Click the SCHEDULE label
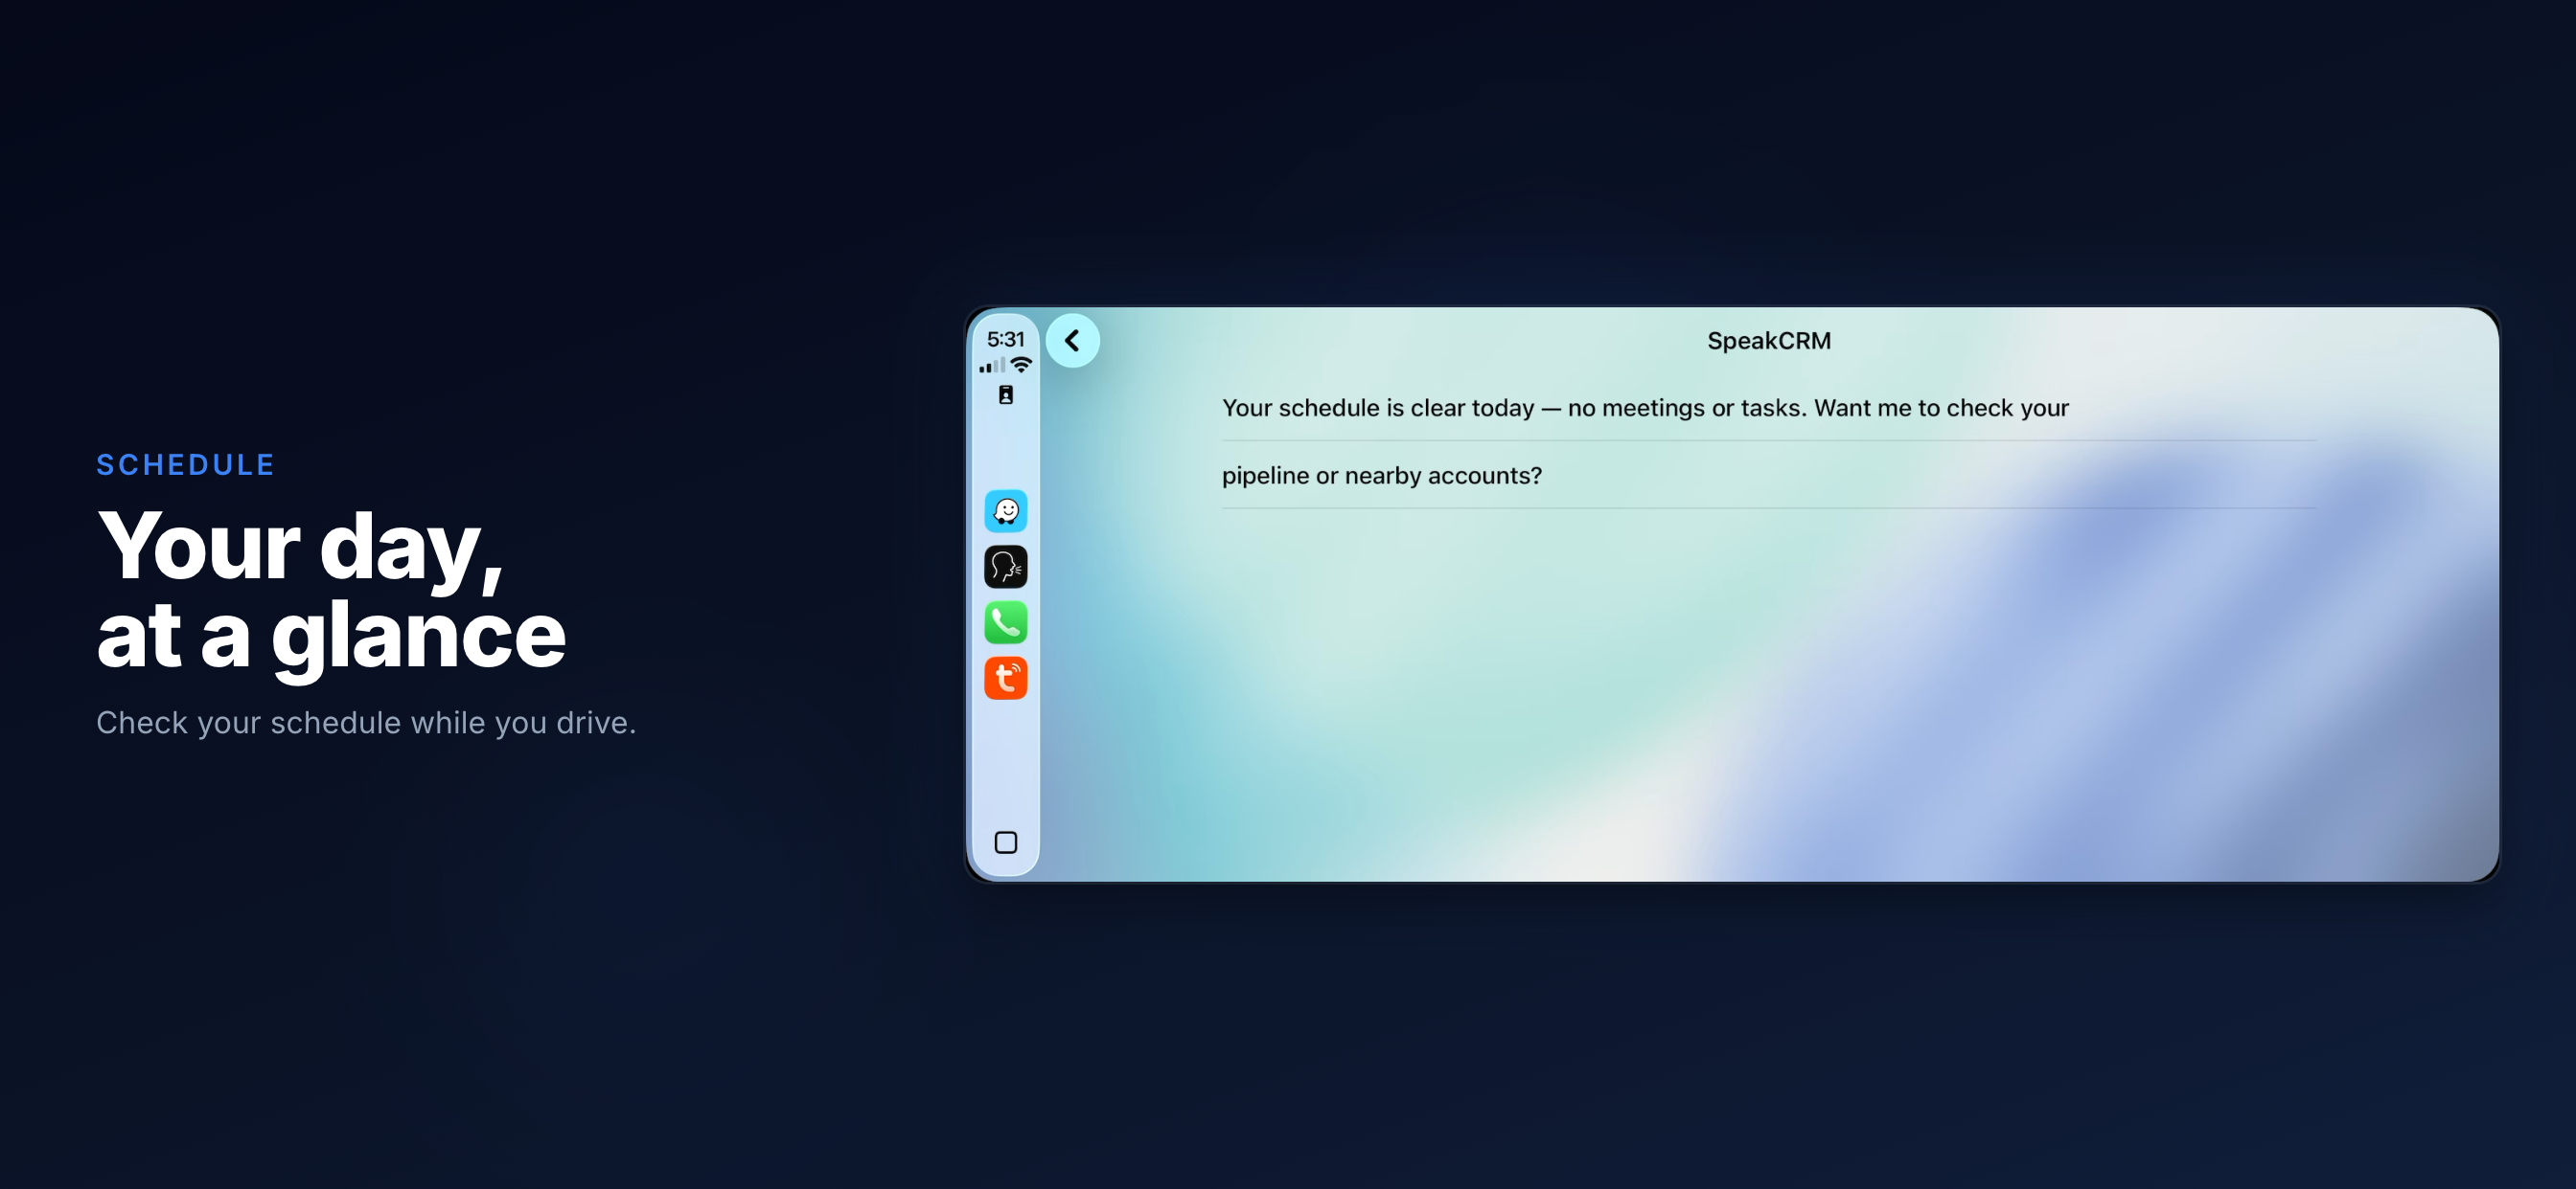This screenshot has width=2576, height=1189. pyautogui.click(x=185, y=464)
